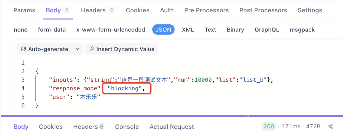This screenshot has height=135, width=343.
Task: Click the "blocking" value in editor
Action: point(124,88)
